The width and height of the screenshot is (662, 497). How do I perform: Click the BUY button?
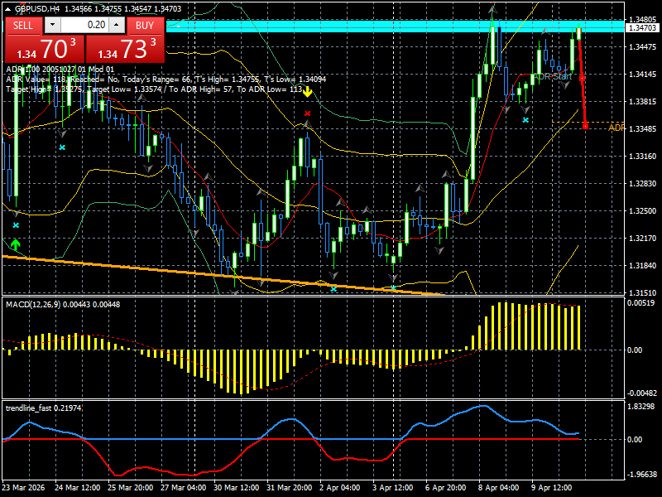coord(145,26)
